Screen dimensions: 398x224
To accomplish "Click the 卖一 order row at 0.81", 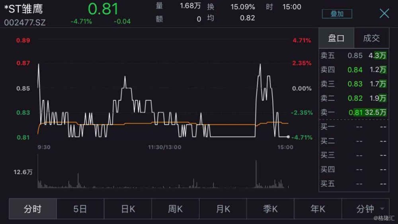I will [353, 112].
